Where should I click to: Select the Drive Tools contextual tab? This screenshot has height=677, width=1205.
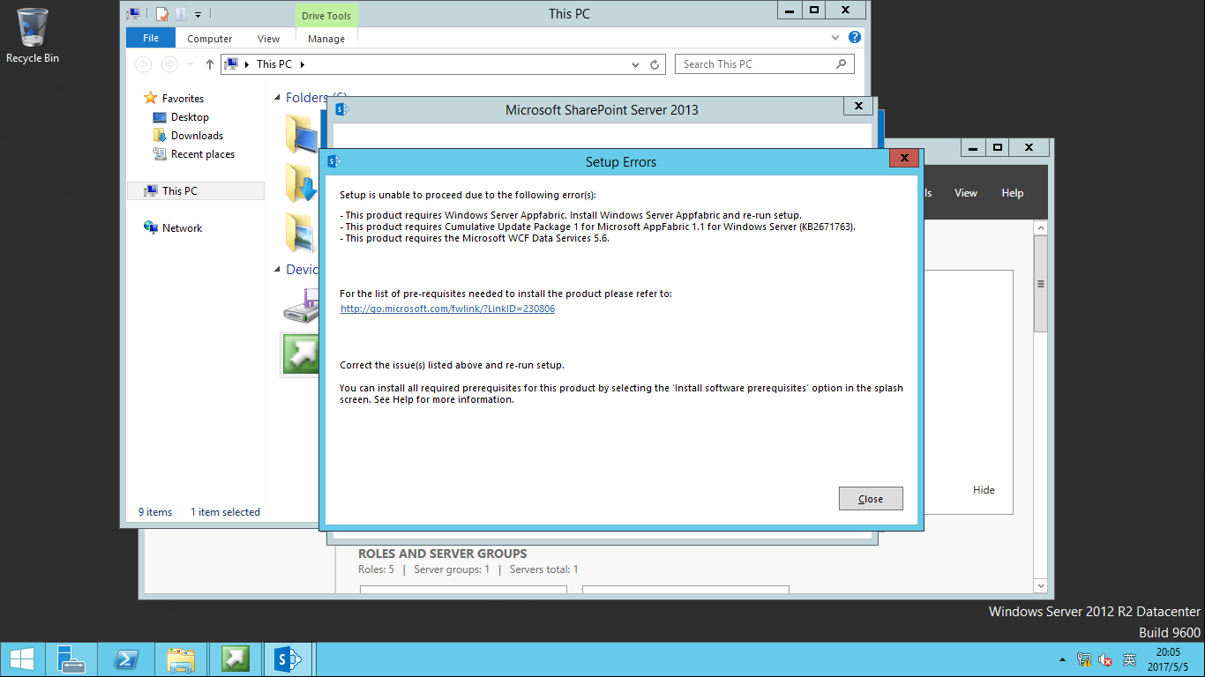(x=326, y=16)
